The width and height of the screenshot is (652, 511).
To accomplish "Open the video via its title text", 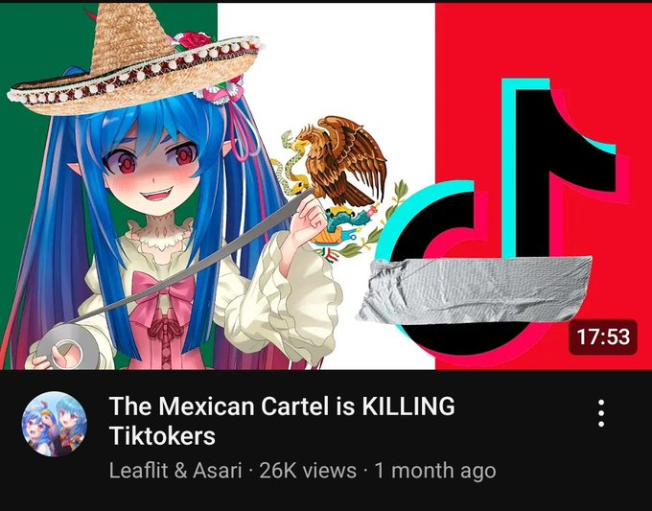I will (x=282, y=421).
